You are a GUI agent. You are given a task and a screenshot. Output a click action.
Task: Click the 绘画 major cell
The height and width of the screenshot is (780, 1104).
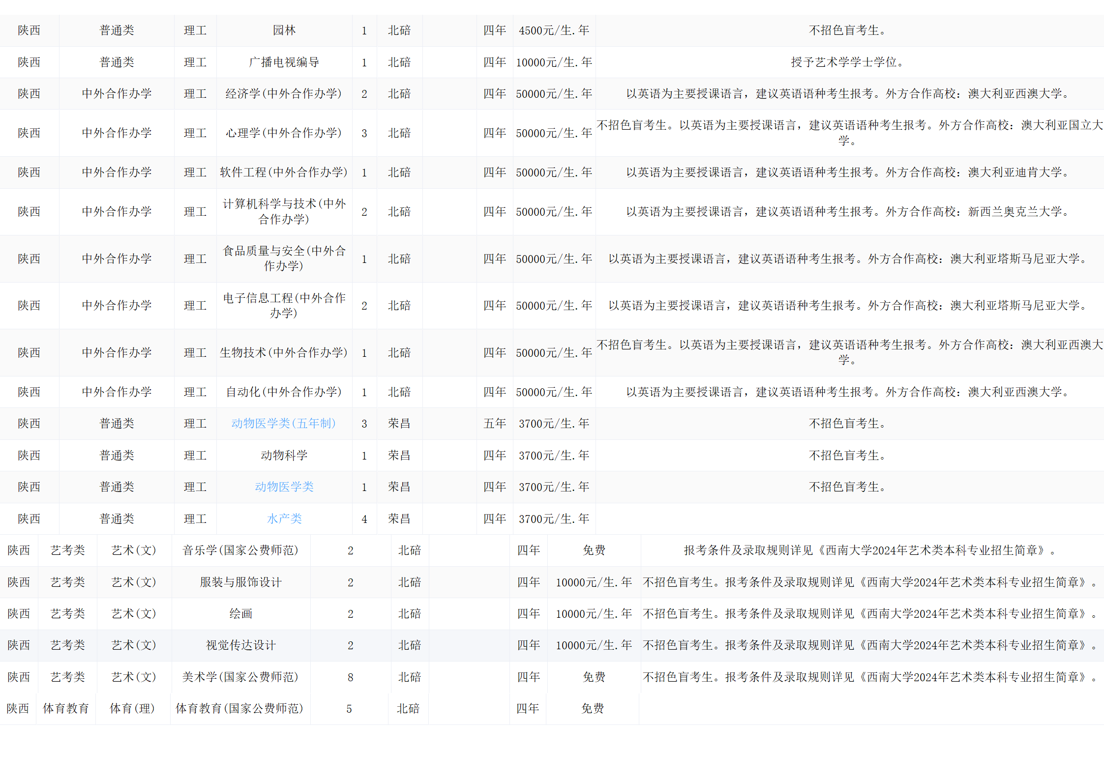(240, 613)
